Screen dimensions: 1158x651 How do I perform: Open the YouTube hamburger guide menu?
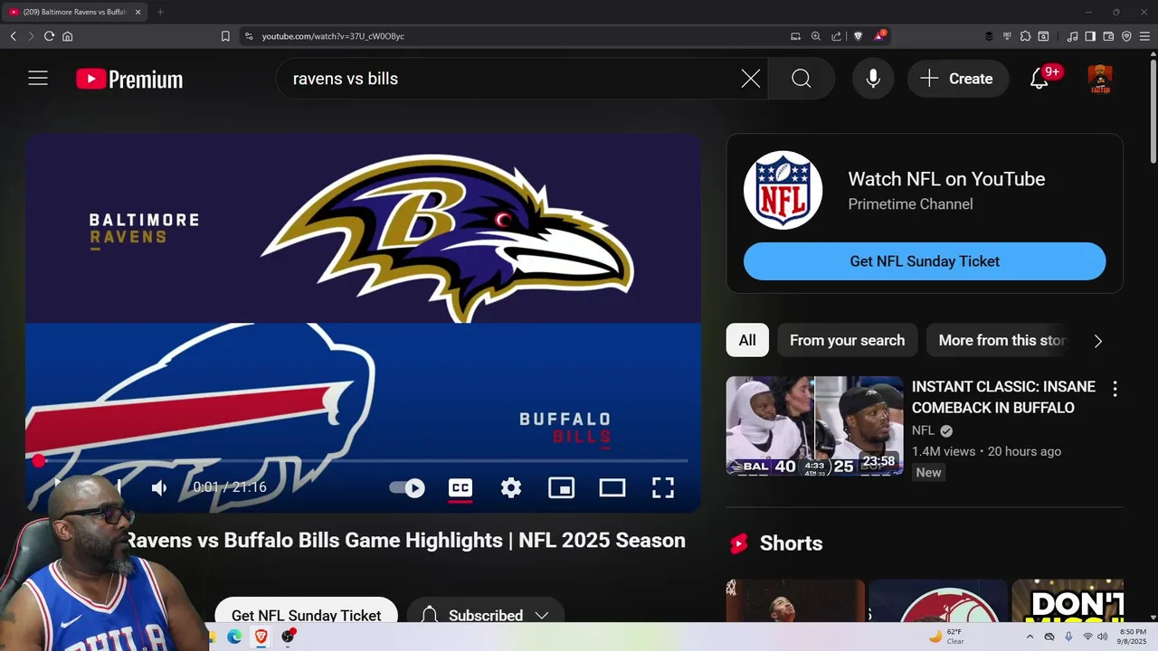pyautogui.click(x=38, y=79)
